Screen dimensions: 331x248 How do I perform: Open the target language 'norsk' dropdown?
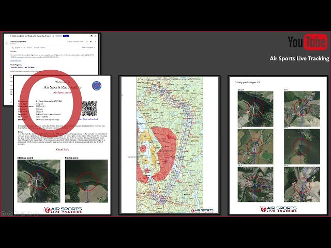(29, 48)
